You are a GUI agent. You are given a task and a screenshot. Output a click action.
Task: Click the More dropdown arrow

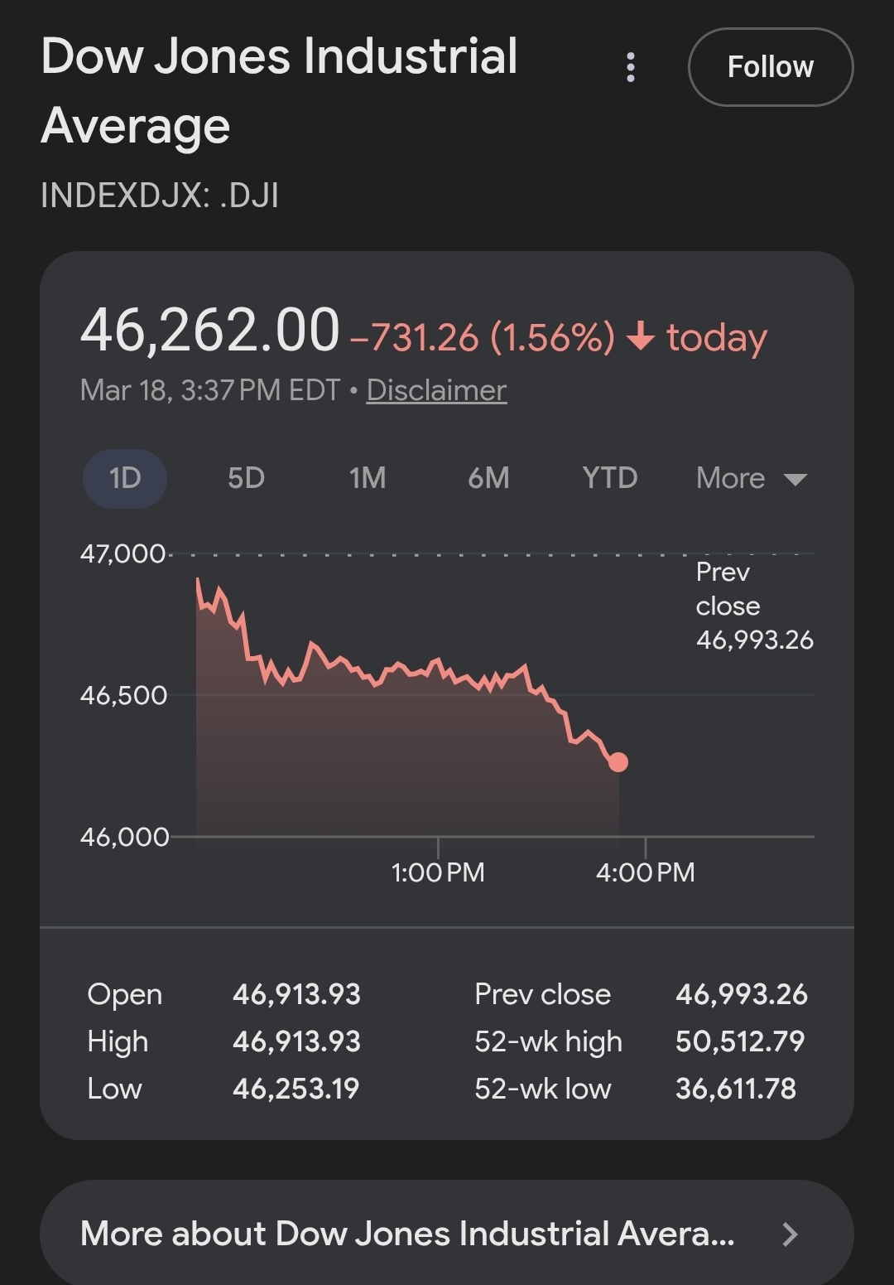[795, 480]
